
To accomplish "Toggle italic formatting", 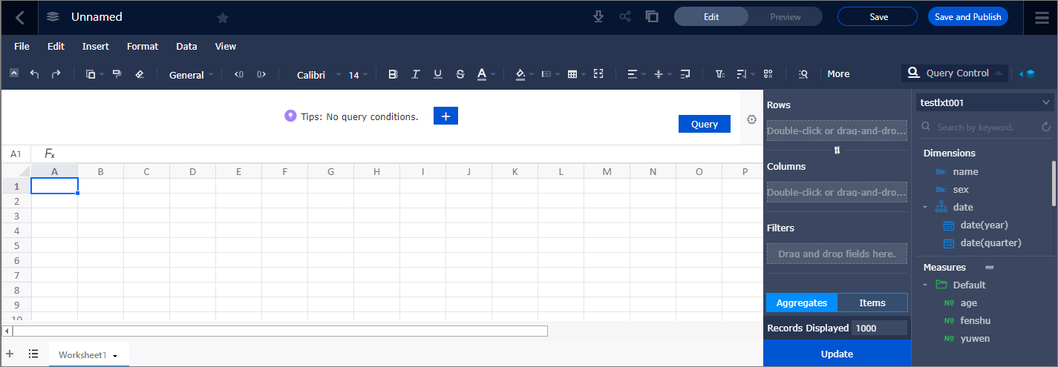I will click(x=416, y=74).
